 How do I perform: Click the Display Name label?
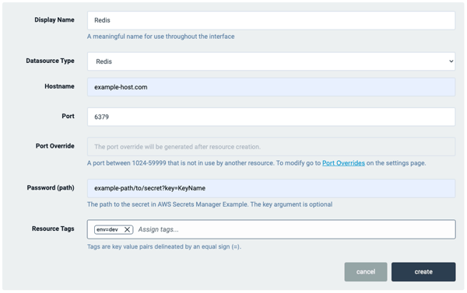click(x=54, y=20)
